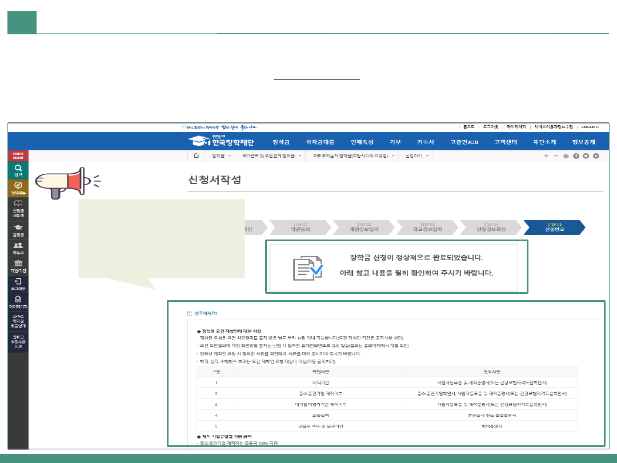
Task: Select the 기업/기관 building icon
Action: click(x=18, y=265)
